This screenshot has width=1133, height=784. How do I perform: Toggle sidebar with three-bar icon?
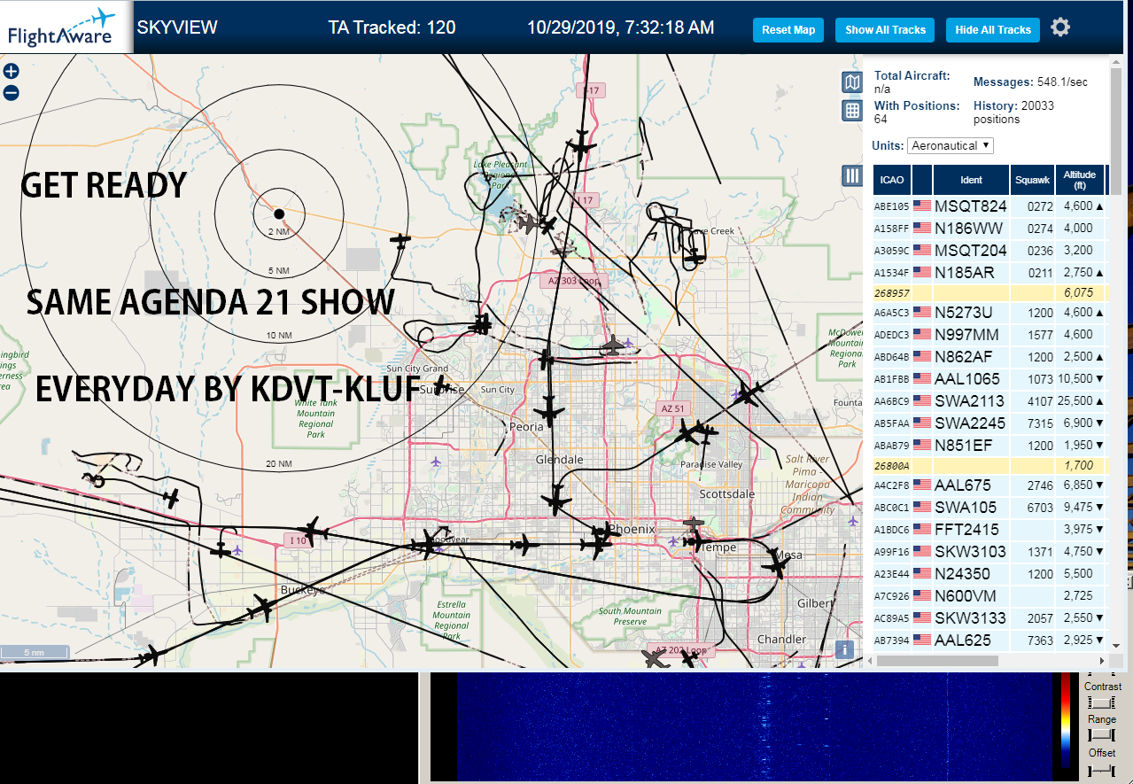pyautogui.click(x=851, y=175)
